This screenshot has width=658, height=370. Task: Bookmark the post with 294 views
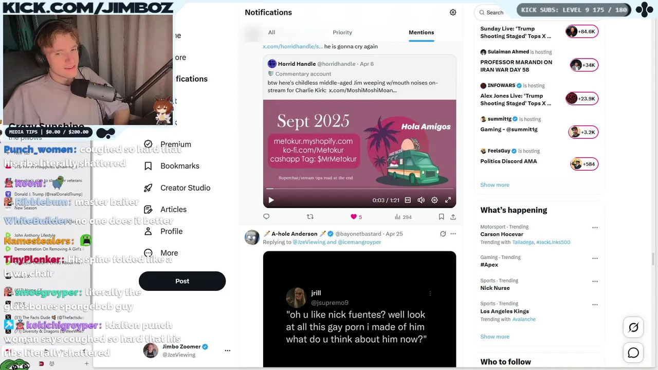coord(441,217)
